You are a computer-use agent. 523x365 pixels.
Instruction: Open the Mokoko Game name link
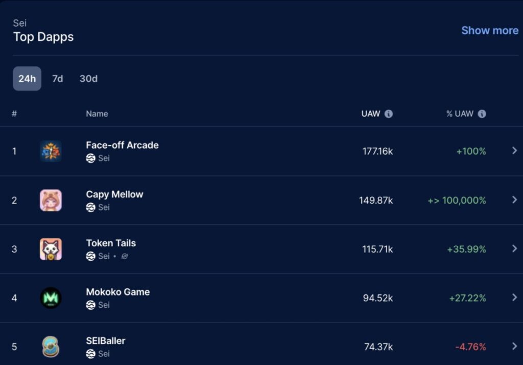pos(117,292)
